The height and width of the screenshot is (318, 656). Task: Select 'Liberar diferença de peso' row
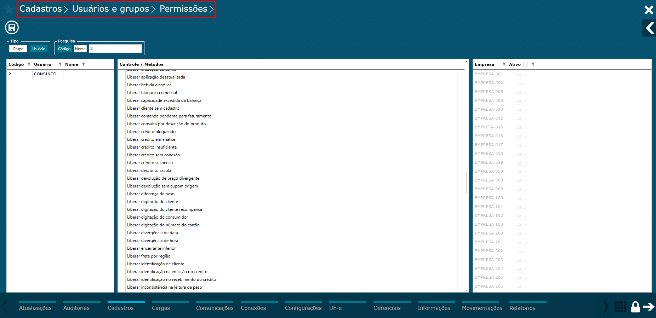tap(151, 194)
